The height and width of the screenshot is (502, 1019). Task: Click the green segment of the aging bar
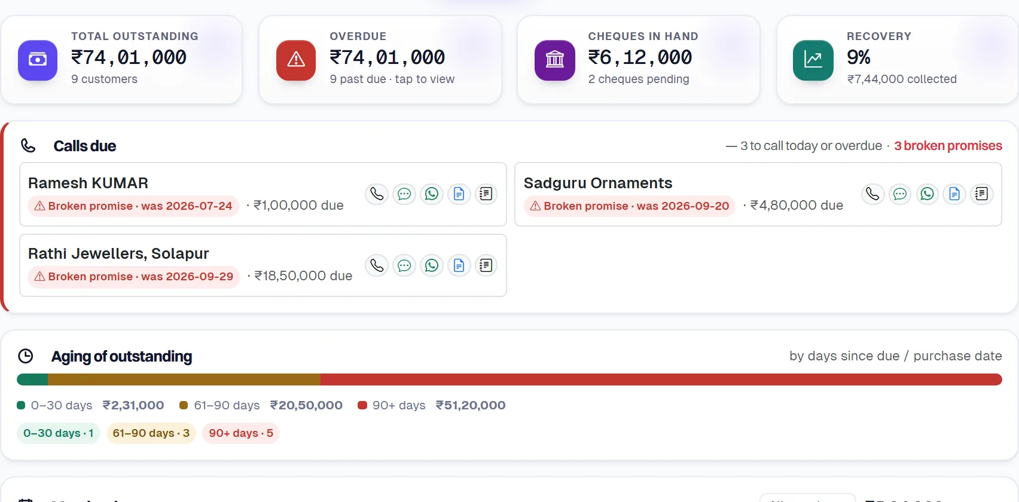coord(32,379)
